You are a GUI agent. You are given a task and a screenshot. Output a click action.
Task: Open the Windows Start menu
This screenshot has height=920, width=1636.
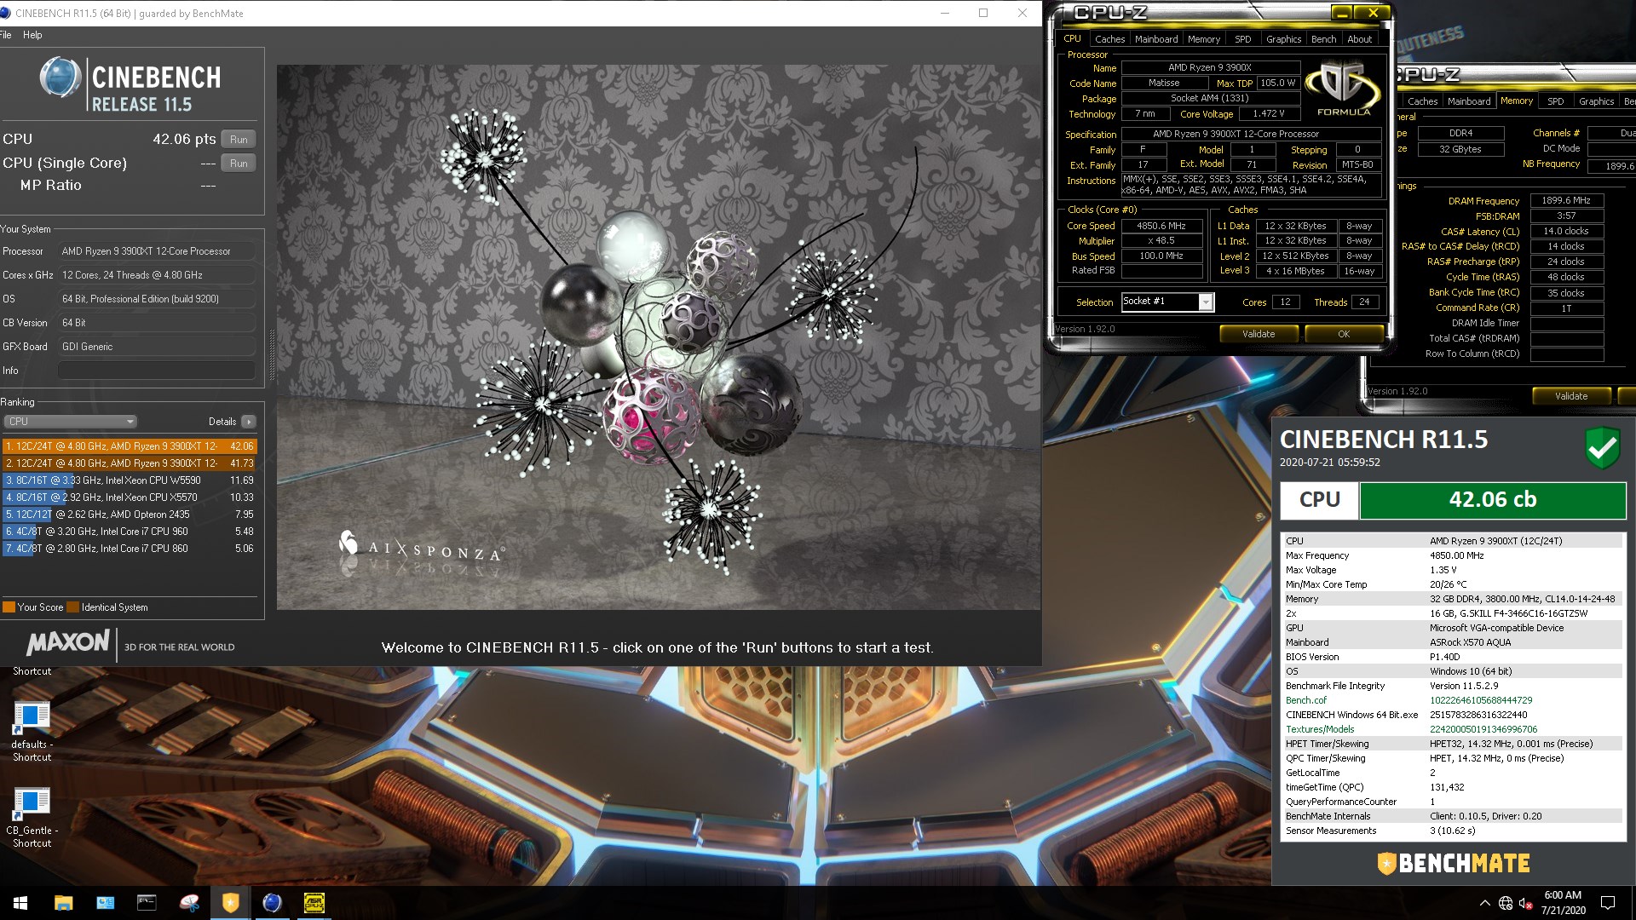[20, 903]
